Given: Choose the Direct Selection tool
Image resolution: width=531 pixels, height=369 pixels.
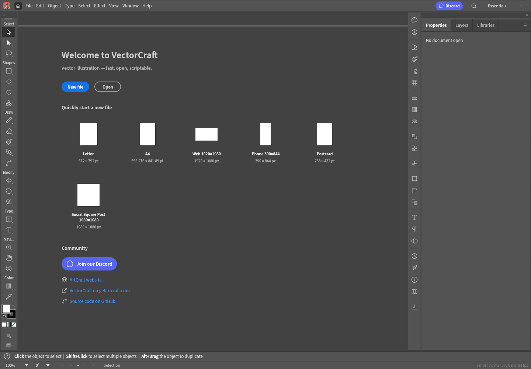Looking at the screenshot, I should coord(9,43).
